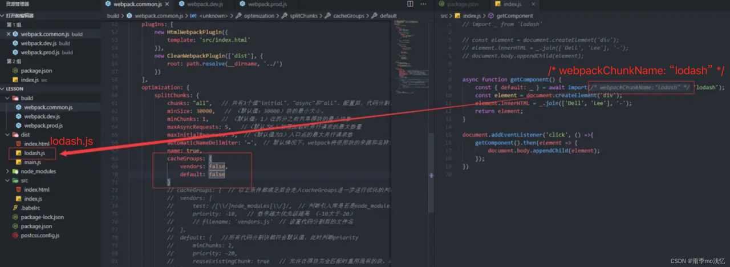This screenshot has height=267, width=730.
Task: Click 'default: false' in code
Action: pyautogui.click(x=202, y=174)
